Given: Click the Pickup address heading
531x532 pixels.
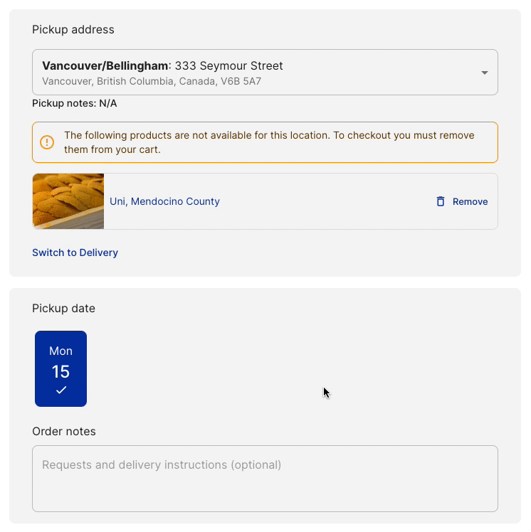Looking at the screenshot, I should coord(73,29).
